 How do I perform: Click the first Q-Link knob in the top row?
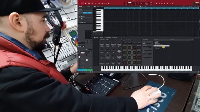[102, 43]
